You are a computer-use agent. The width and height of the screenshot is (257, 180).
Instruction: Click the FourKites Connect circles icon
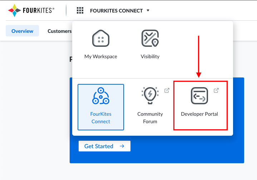pyautogui.click(x=101, y=96)
